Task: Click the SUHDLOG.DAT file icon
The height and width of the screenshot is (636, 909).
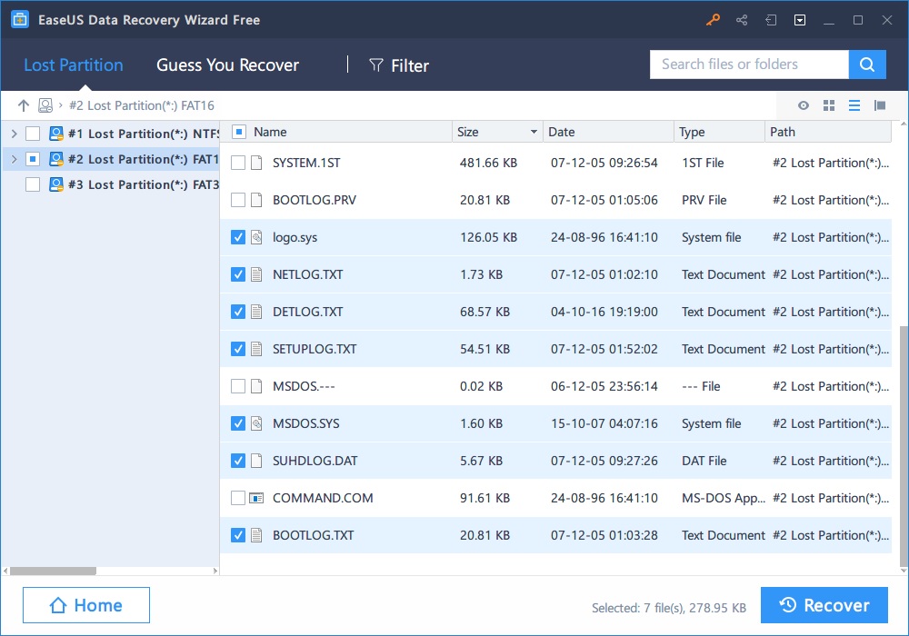Action: pos(256,461)
